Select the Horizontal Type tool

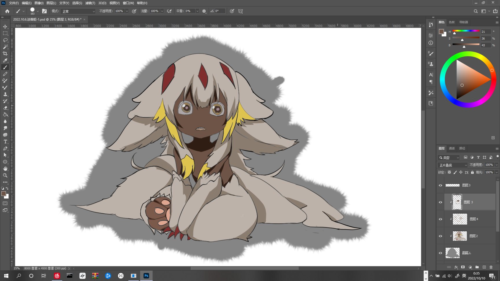pyautogui.click(x=5, y=142)
